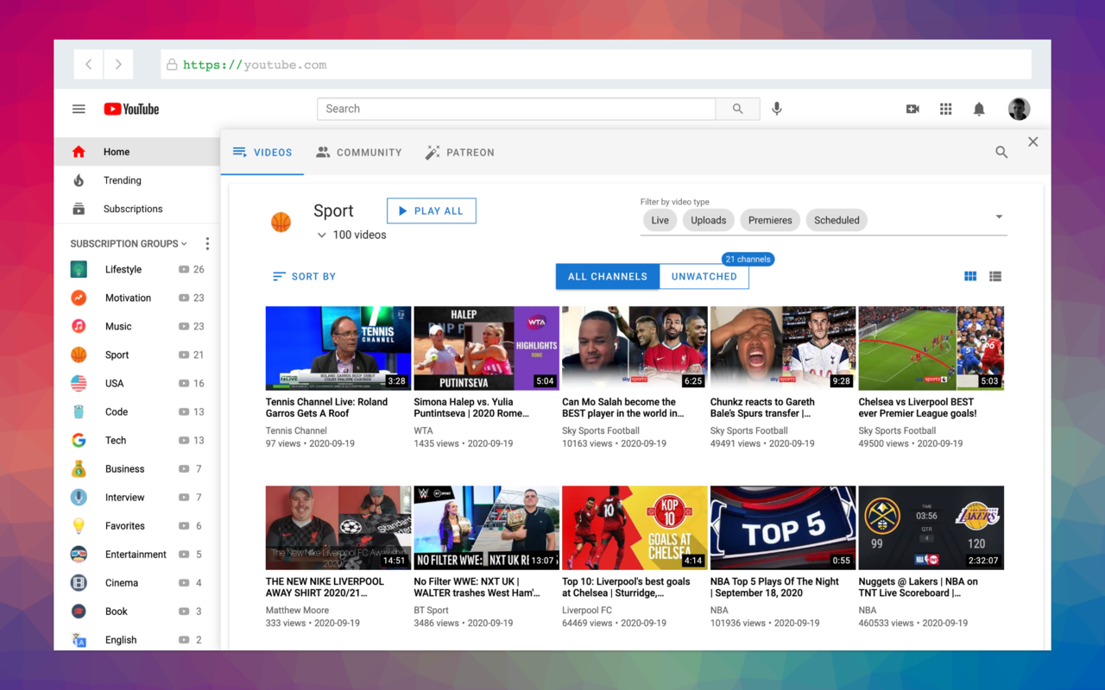Open the Sort By menu
The height and width of the screenshot is (690, 1105).
[304, 276]
